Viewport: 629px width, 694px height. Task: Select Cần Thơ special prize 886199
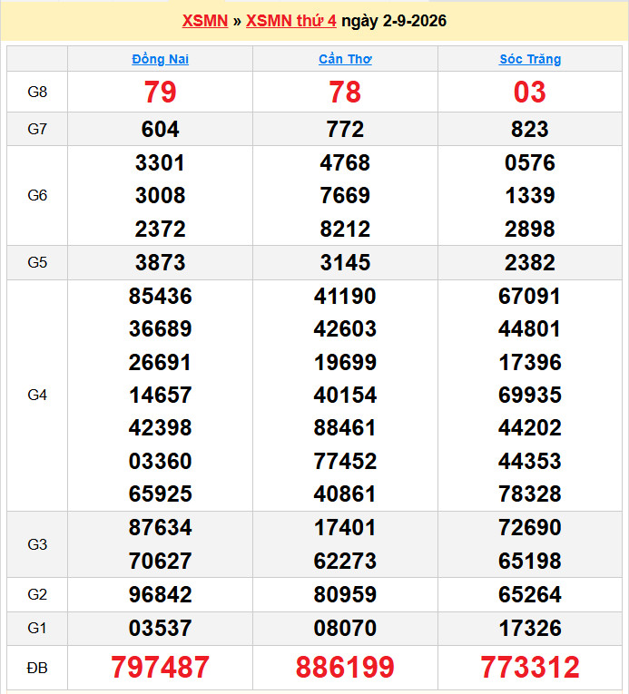coord(345,667)
